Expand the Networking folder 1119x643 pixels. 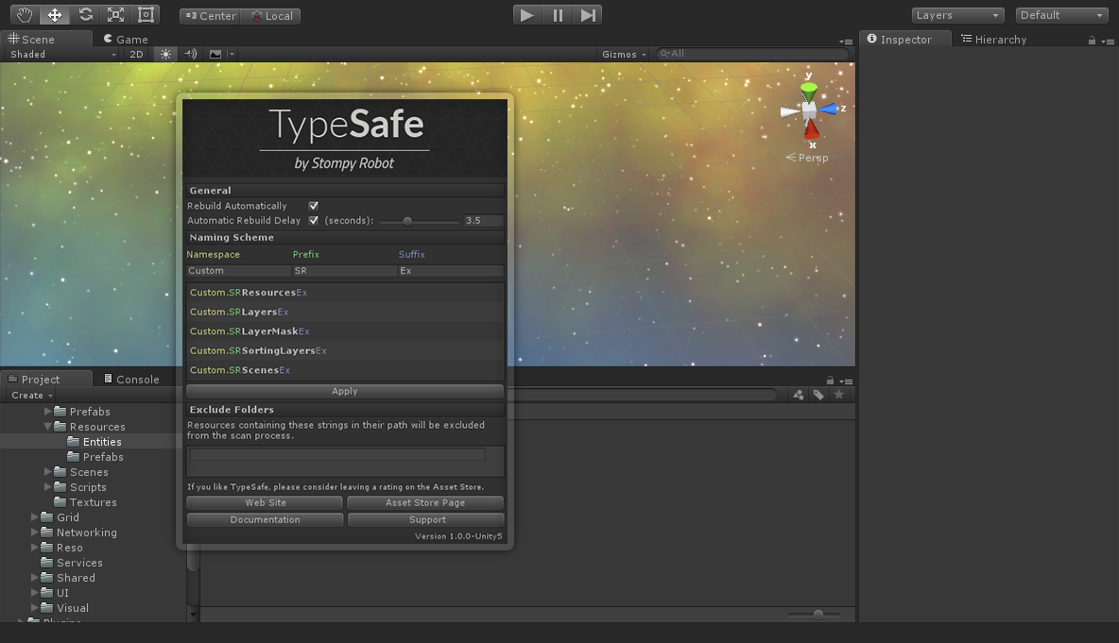point(34,533)
